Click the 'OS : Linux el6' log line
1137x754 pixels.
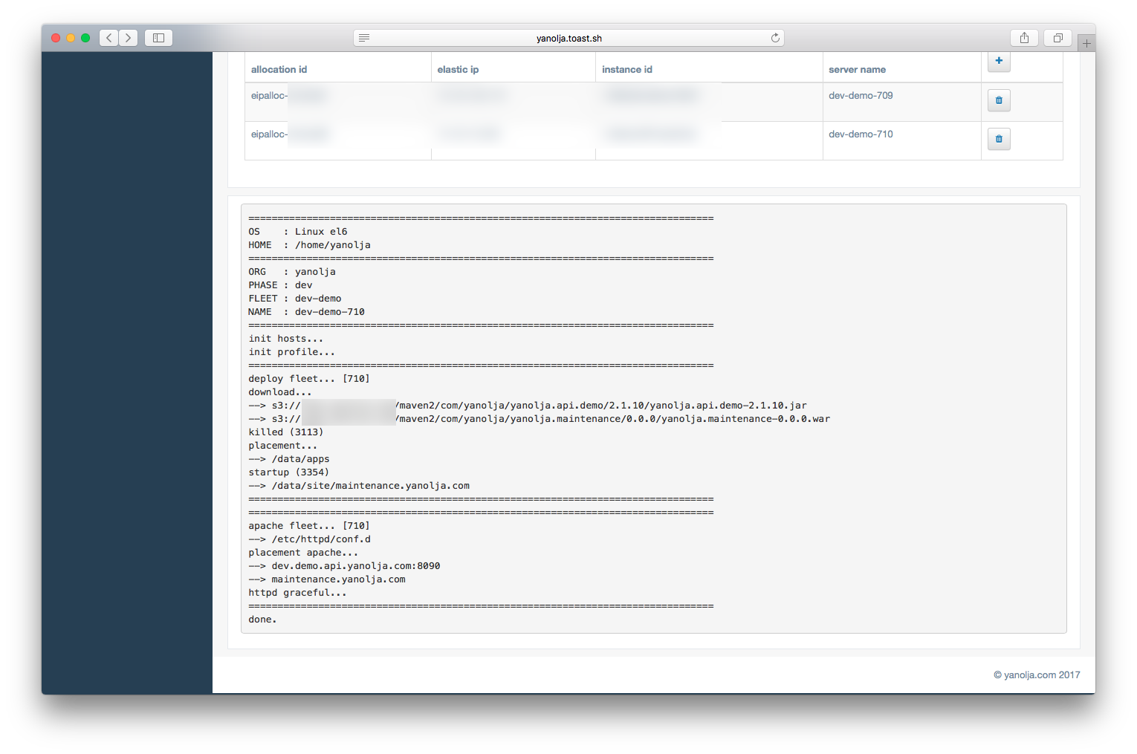coord(298,232)
